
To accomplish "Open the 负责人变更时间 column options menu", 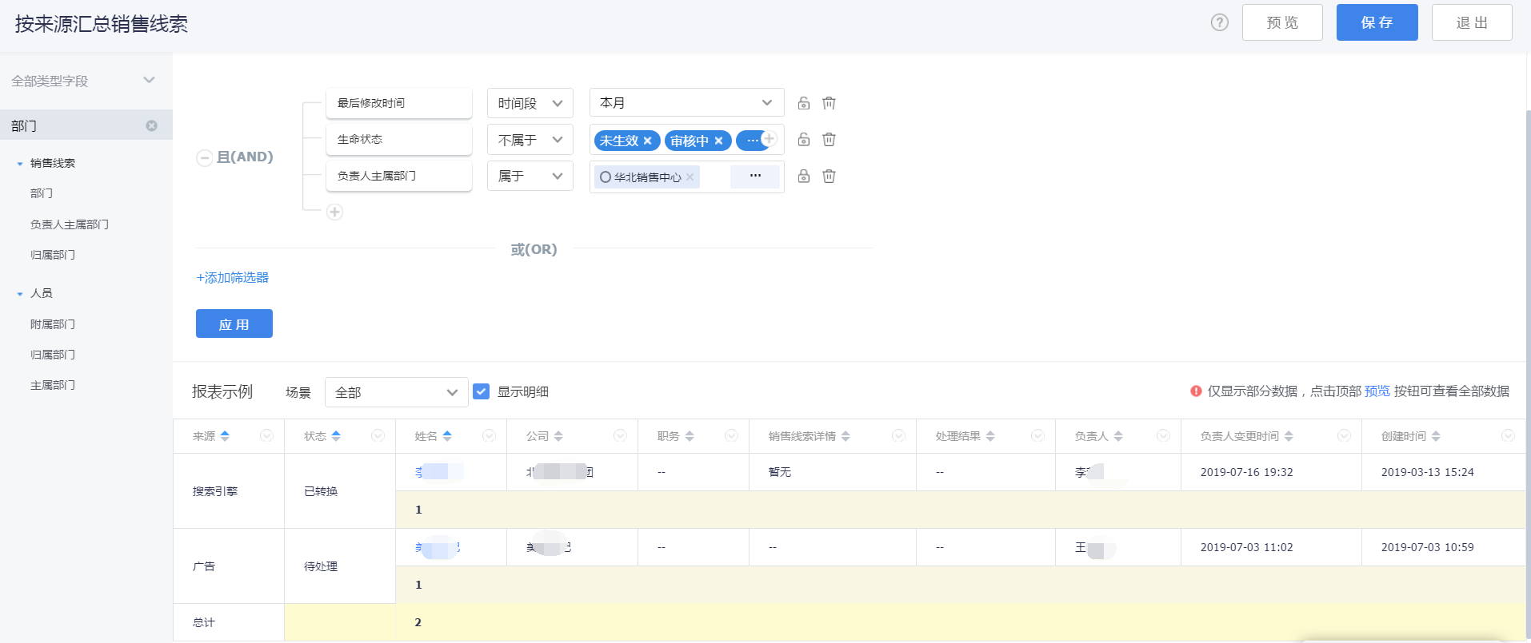I will tap(1344, 435).
